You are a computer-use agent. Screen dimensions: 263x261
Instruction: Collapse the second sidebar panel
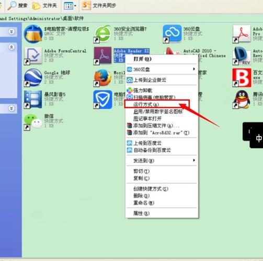[x=12, y=47]
